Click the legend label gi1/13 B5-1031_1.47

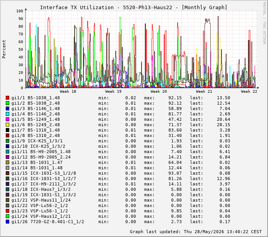coord(37,162)
